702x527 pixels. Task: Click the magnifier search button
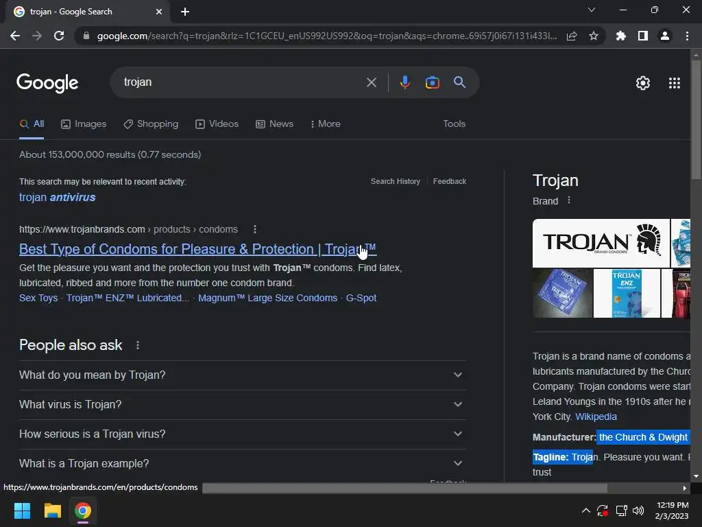point(459,82)
